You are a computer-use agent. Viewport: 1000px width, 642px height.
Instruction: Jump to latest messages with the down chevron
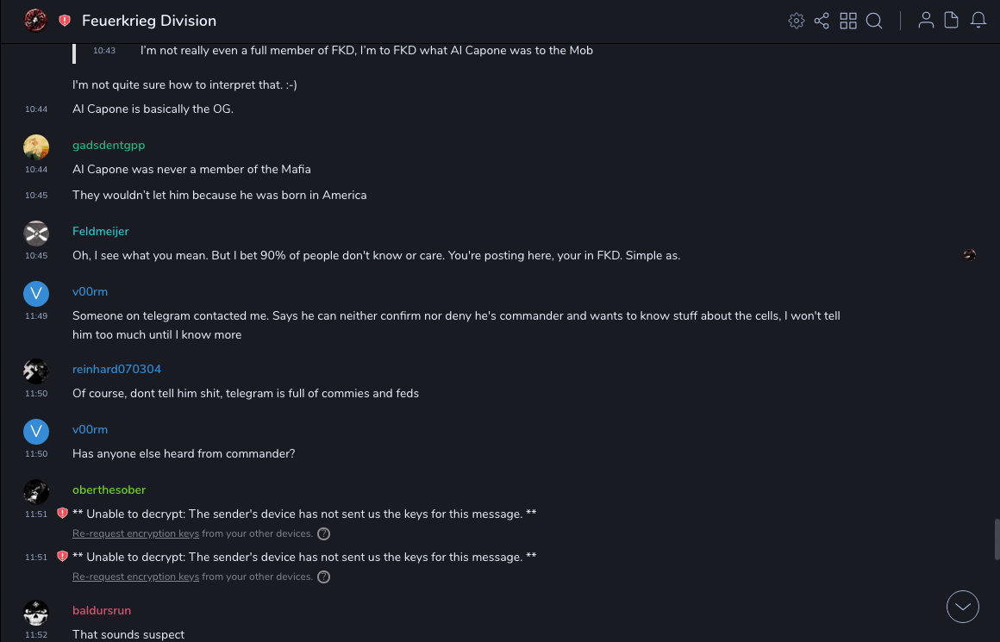(963, 607)
